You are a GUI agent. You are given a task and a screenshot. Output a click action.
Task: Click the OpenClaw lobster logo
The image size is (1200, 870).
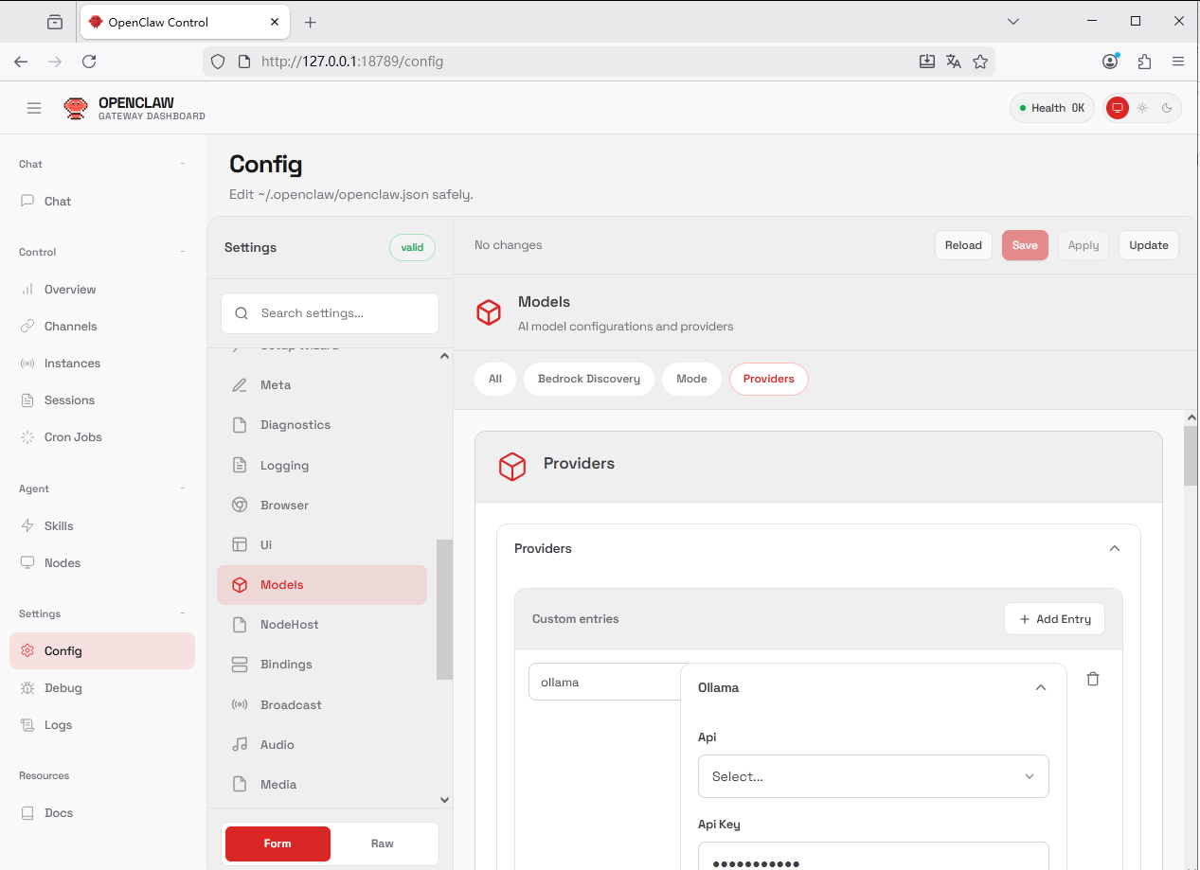76,108
